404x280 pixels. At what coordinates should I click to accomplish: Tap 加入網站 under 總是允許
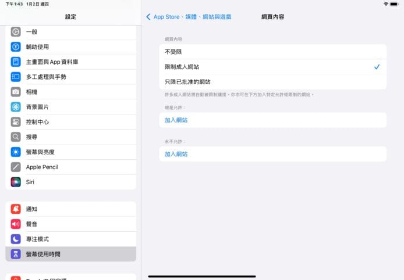click(176, 120)
